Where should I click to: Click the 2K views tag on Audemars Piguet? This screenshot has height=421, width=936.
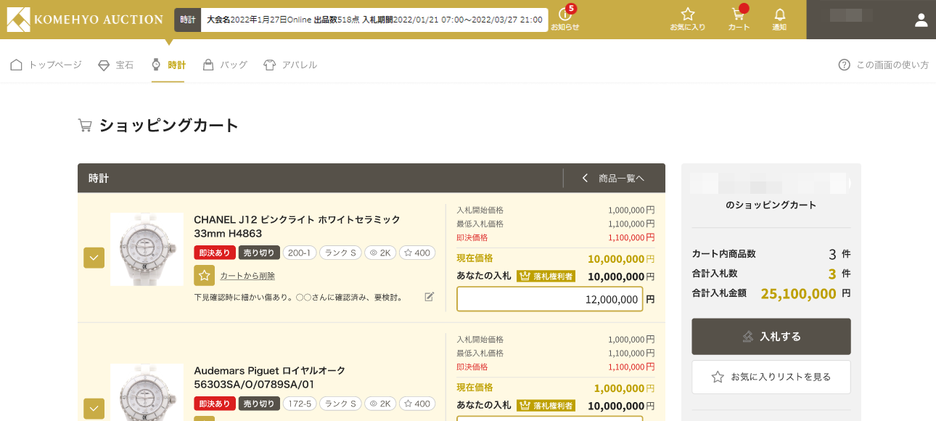pos(381,404)
